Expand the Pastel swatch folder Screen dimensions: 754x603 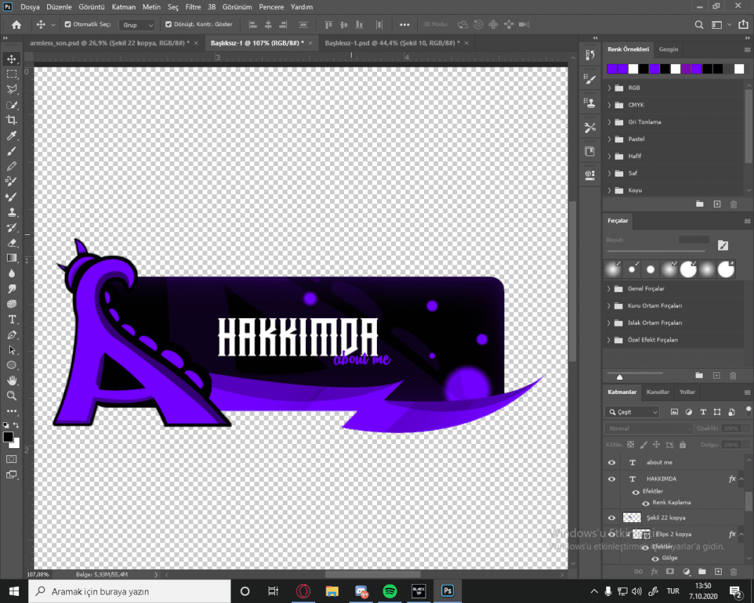tap(609, 139)
